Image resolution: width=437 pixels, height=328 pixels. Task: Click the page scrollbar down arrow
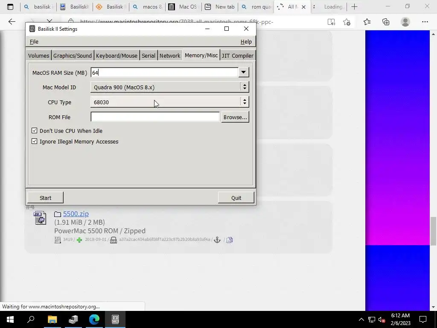[434, 307]
